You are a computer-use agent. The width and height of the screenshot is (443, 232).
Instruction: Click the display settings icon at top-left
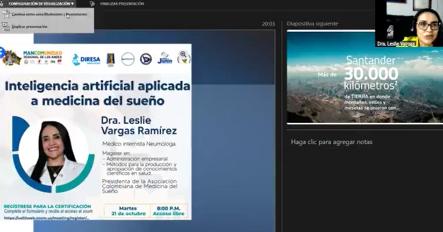click(2, 3)
